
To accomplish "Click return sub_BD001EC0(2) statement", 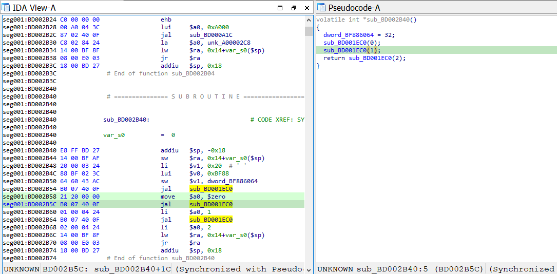I will [364, 58].
